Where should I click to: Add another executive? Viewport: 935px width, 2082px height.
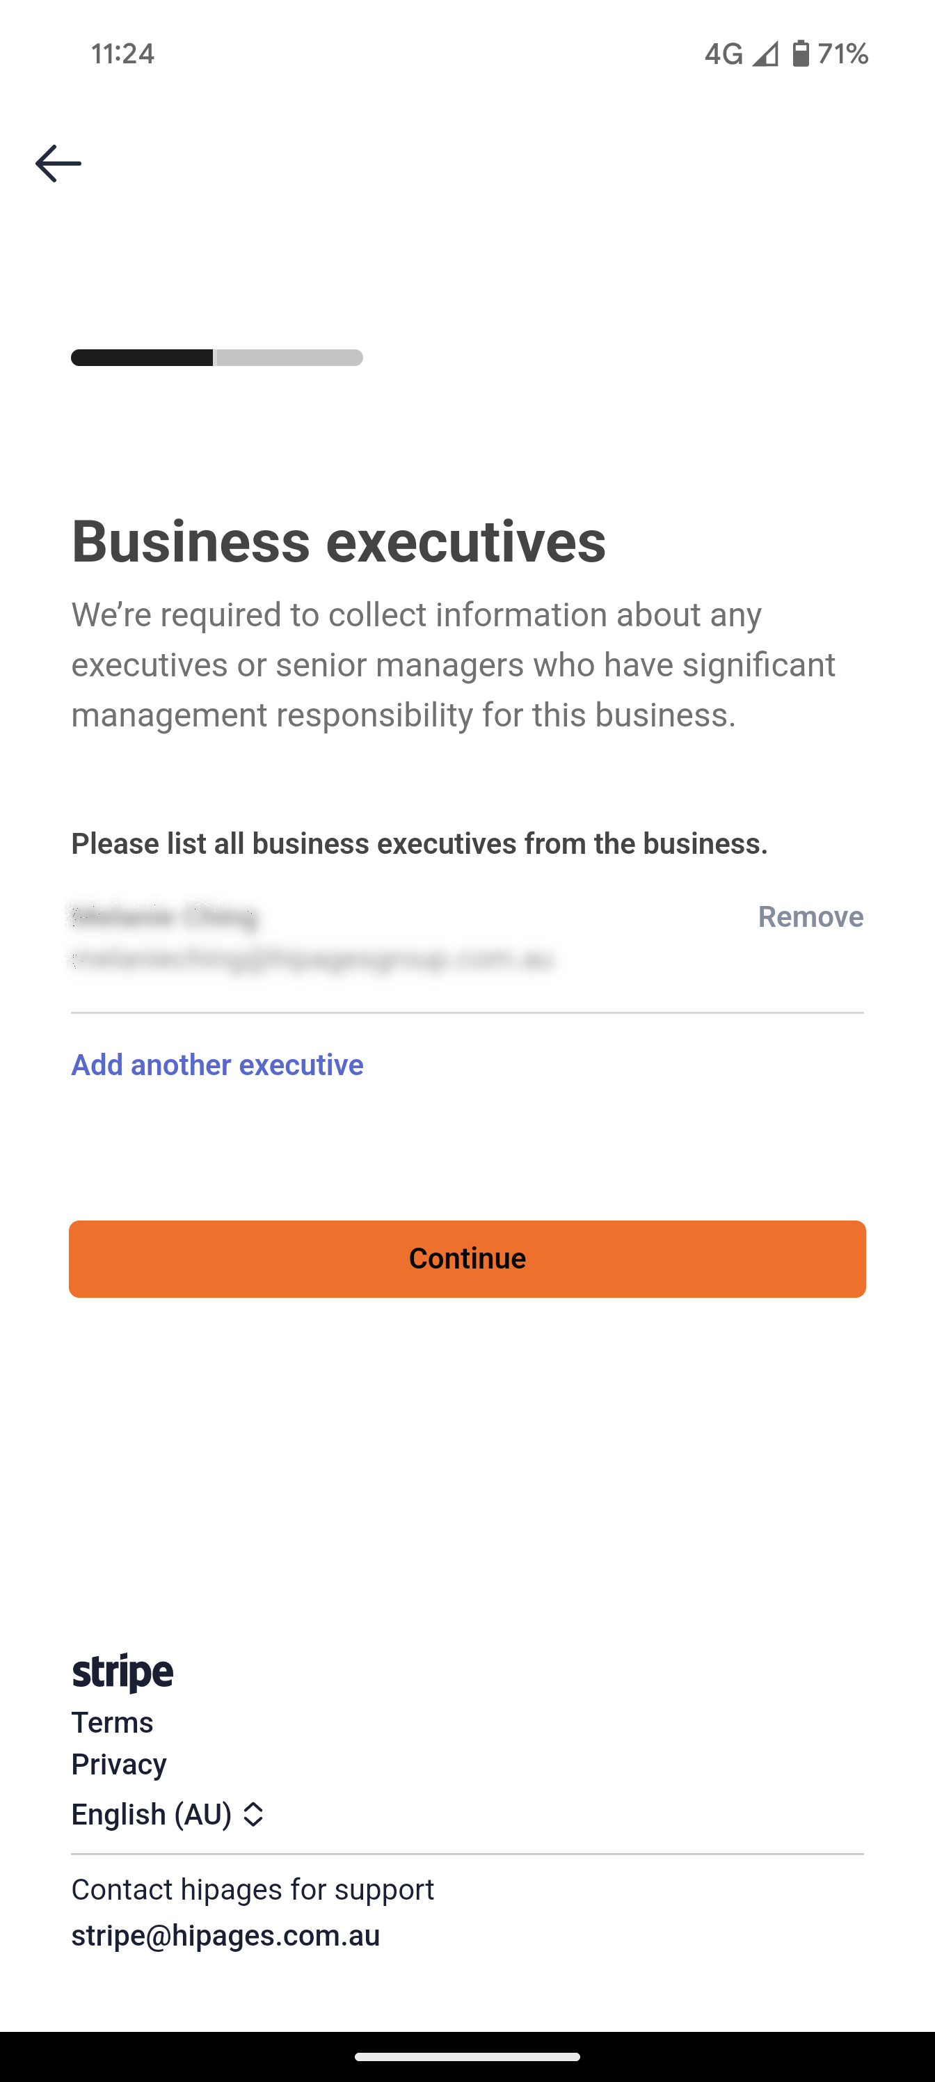point(216,1065)
